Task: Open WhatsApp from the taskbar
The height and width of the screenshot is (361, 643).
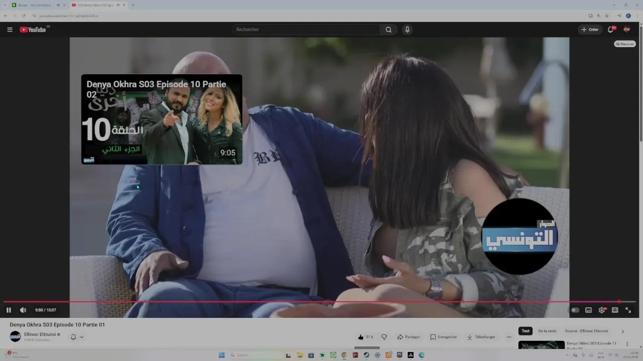Action: [333, 355]
